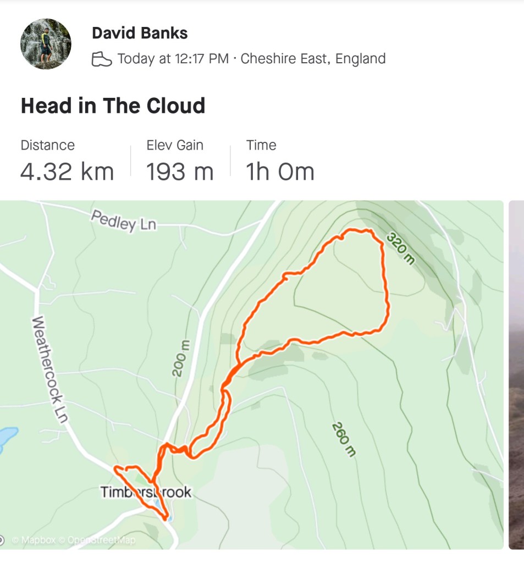Open the activity photo thumbnail beside the map
The image size is (524, 563).
[x=516, y=374]
